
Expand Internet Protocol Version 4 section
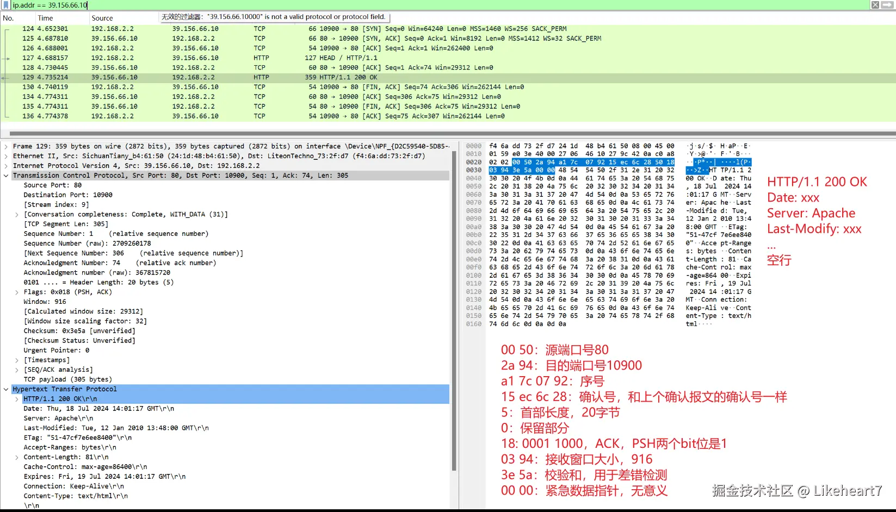click(6, 166)
